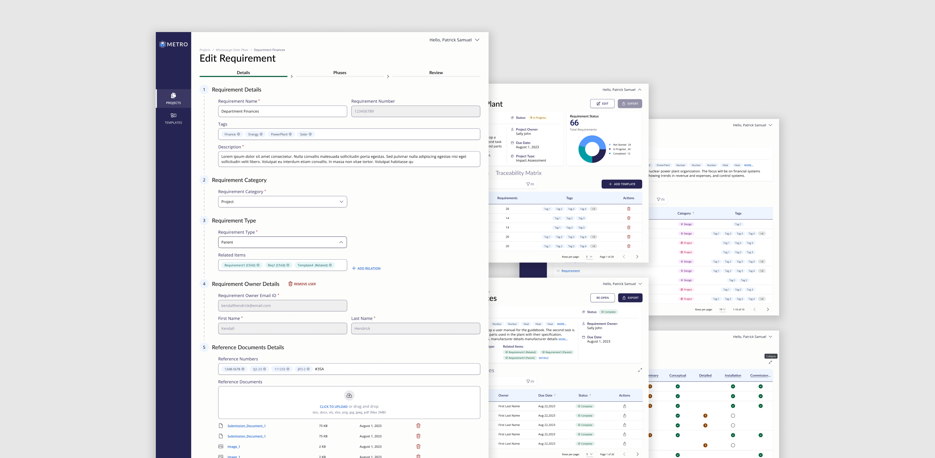935x458 pixels.
Task: Click the Add Template button
Action: point(621,184)
